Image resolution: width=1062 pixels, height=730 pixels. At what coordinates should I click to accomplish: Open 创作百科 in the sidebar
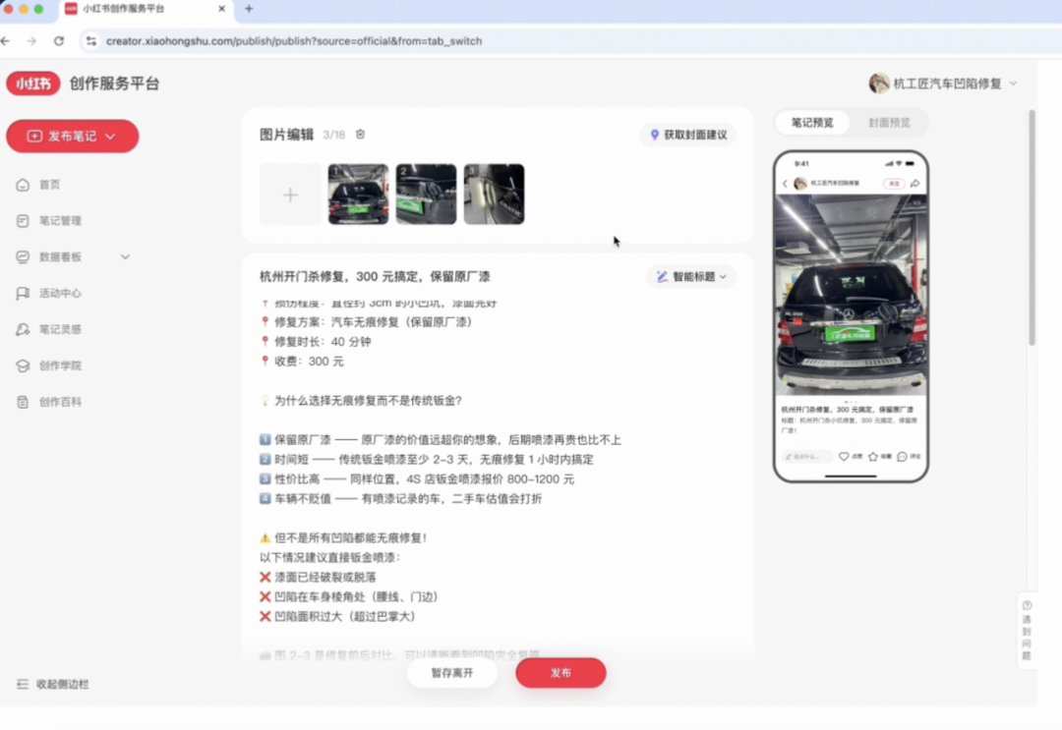pyautogui.click(x=59, y=401)
